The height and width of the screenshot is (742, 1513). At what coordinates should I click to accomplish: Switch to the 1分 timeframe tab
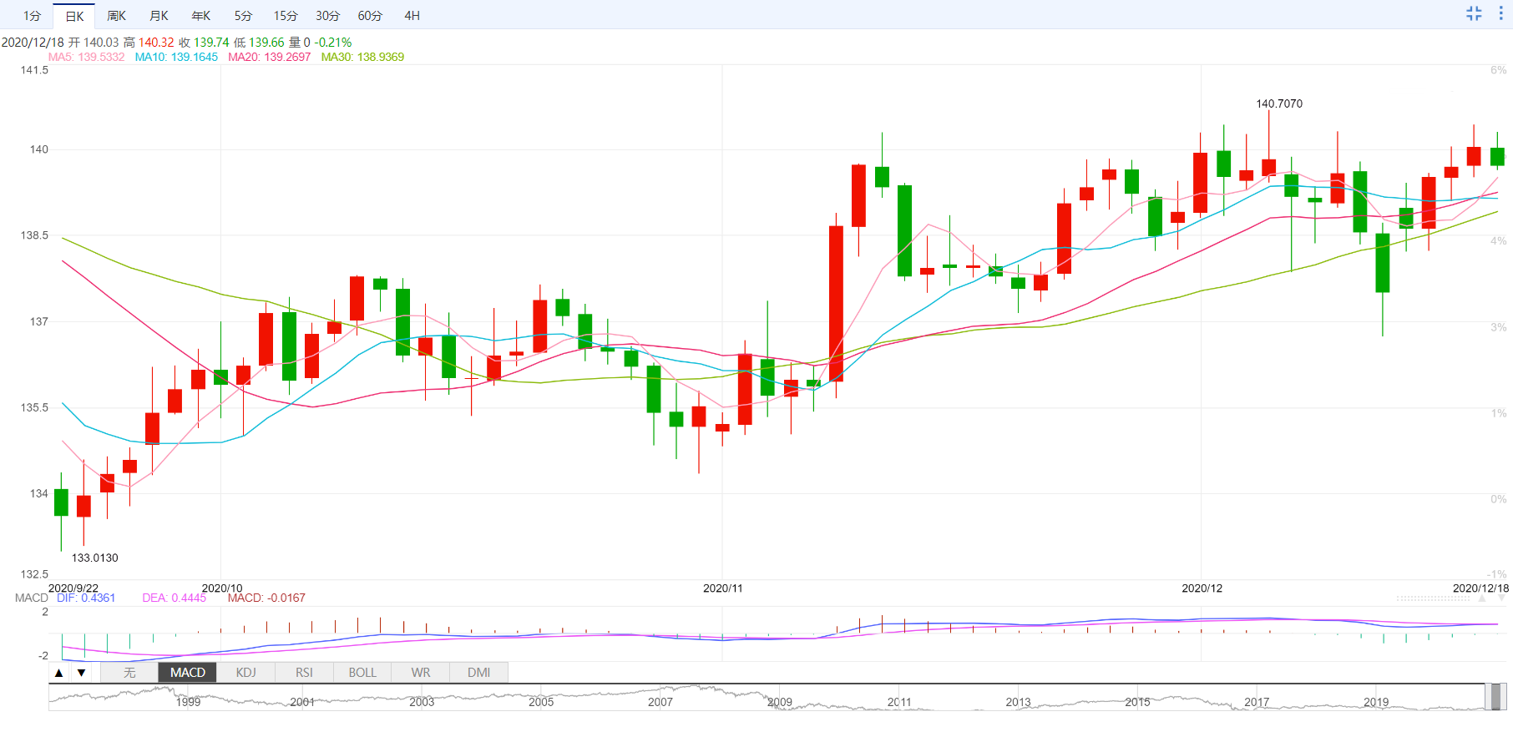(x=32, y=16)
